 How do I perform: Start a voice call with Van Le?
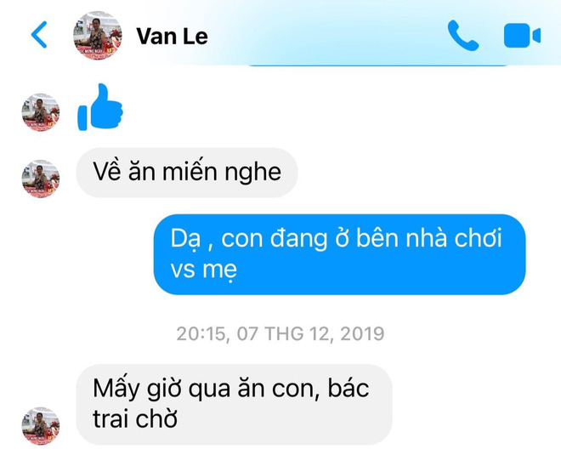[463, 36]
